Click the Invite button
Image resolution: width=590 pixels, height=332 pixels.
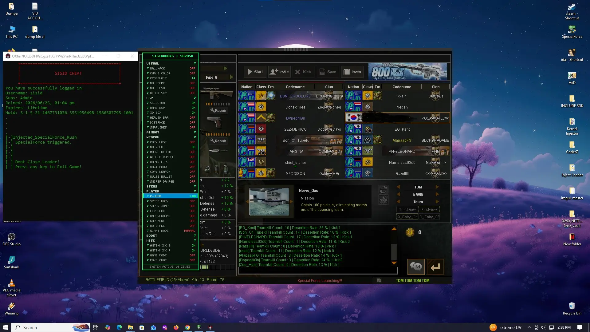[x=279, y=72]
